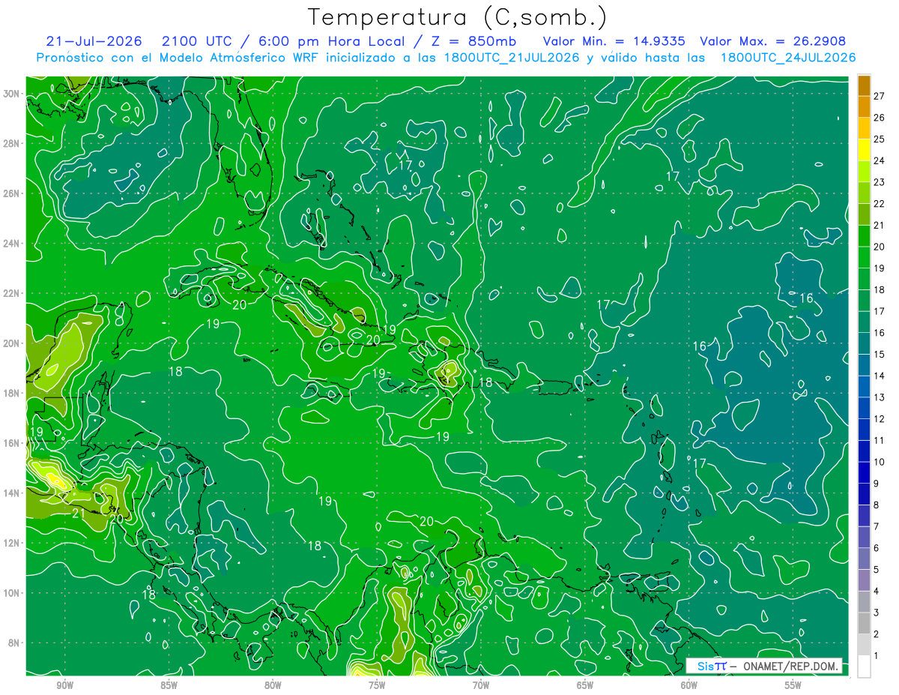The width and height of the screenshot is (899, 695).
Task: Click colorbar label 22
Action: pyautogui.click(x=879, y=203)
